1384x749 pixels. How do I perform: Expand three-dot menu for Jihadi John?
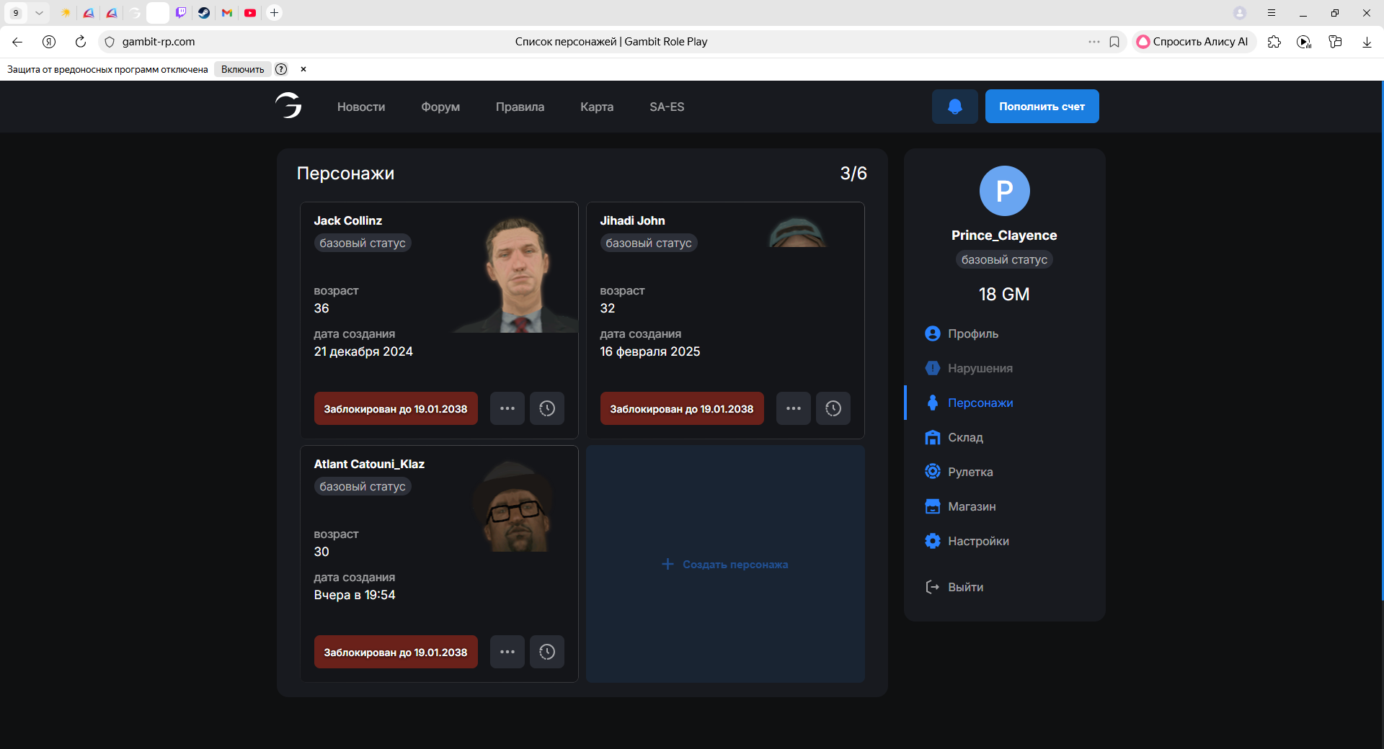click(794, 408)
